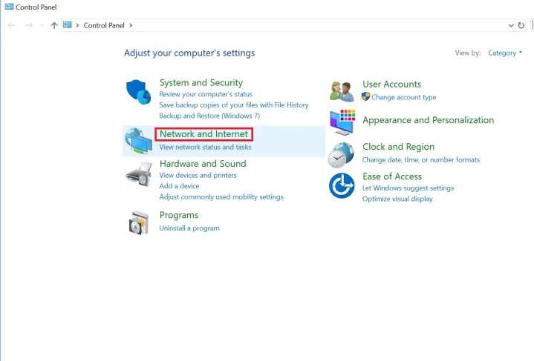Open the Programs disc box icon
534x361 pixels.
tap(139, 223)
